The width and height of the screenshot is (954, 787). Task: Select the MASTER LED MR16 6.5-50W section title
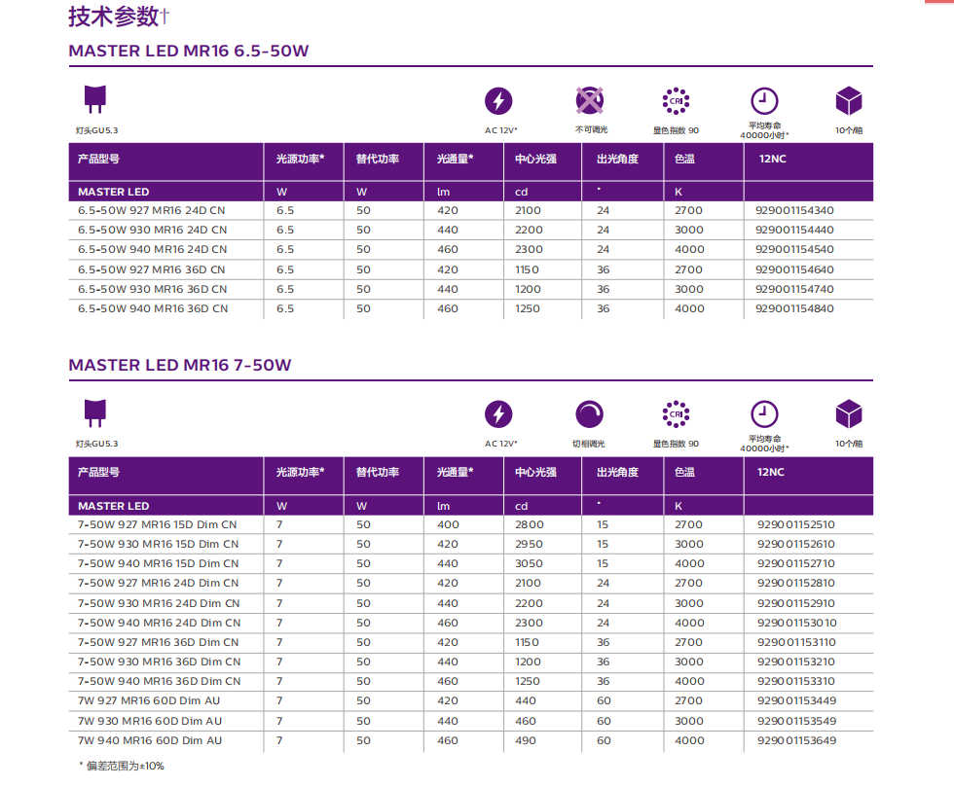click(189, 51)
